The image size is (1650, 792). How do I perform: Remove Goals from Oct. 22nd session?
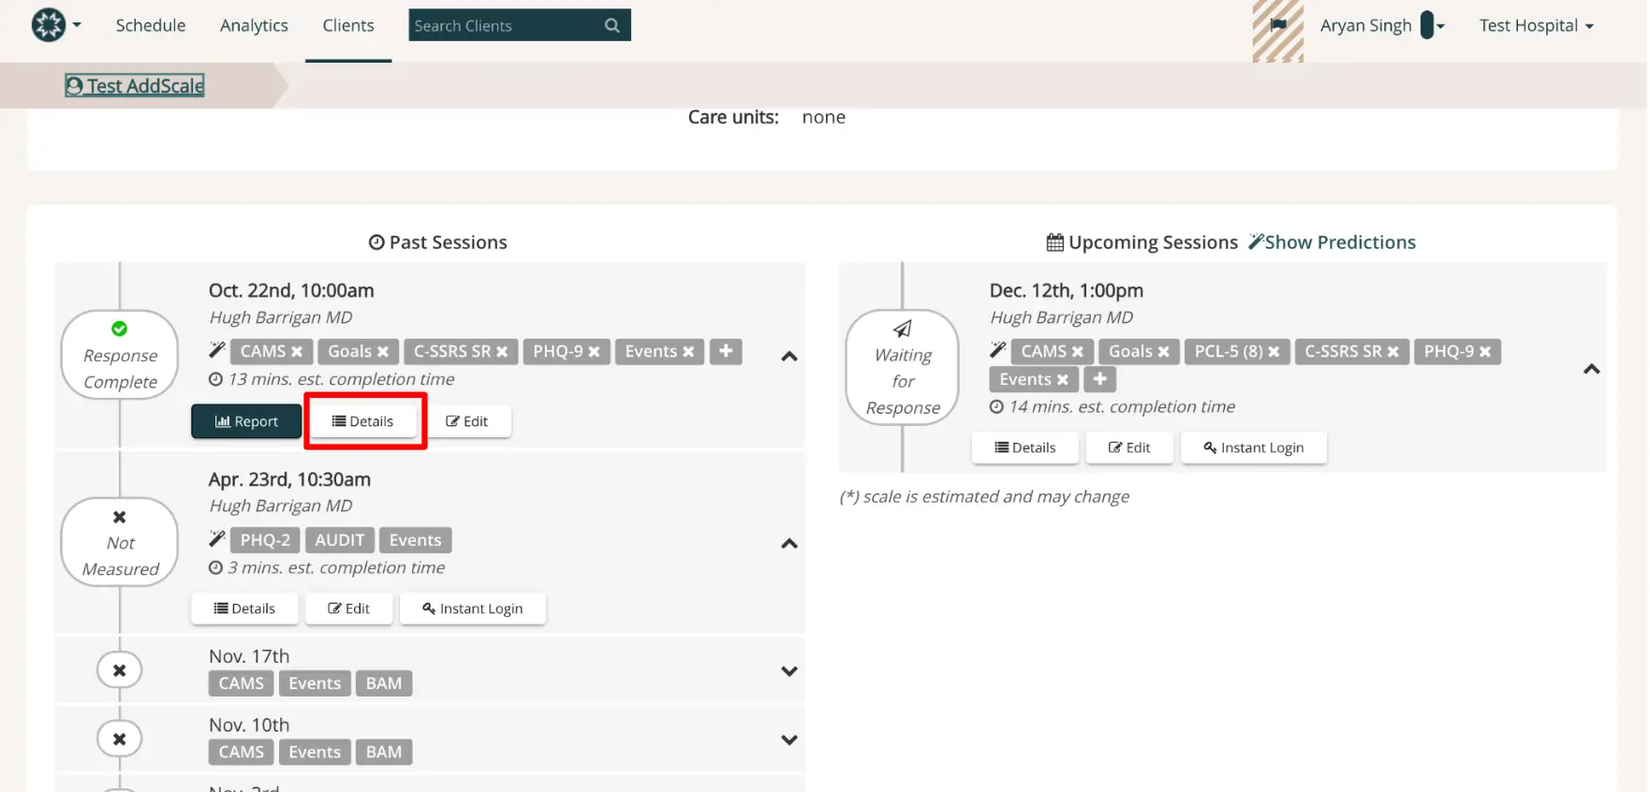383,352
